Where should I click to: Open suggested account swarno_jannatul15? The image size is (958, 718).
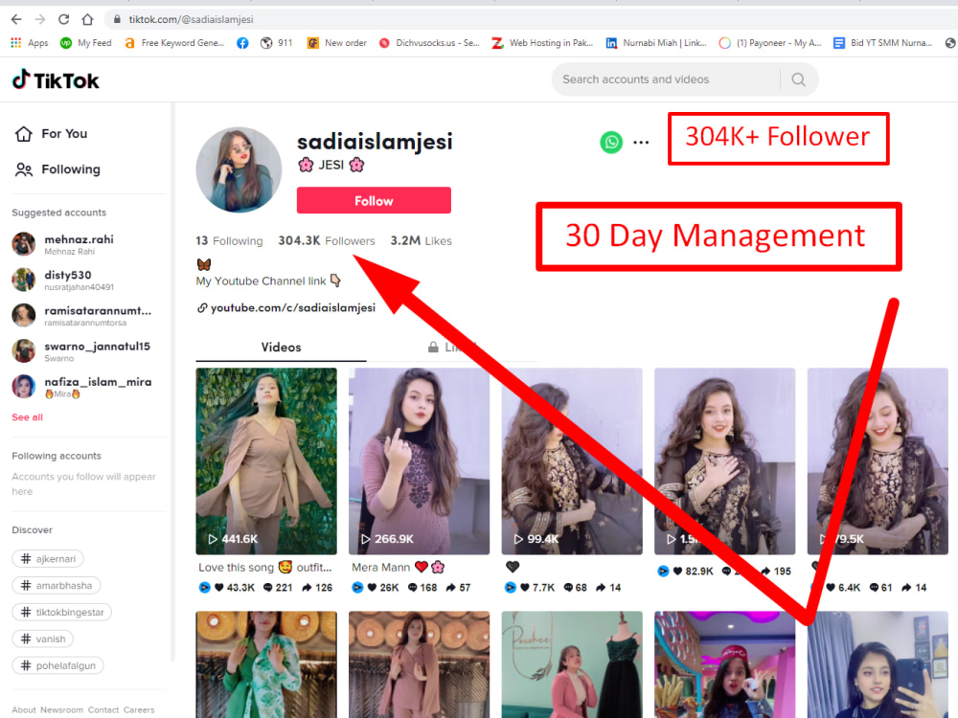(81, 351)
